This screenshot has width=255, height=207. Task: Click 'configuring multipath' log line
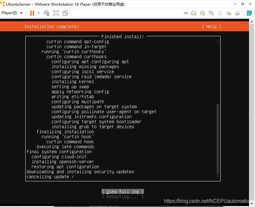click(78, 102)
